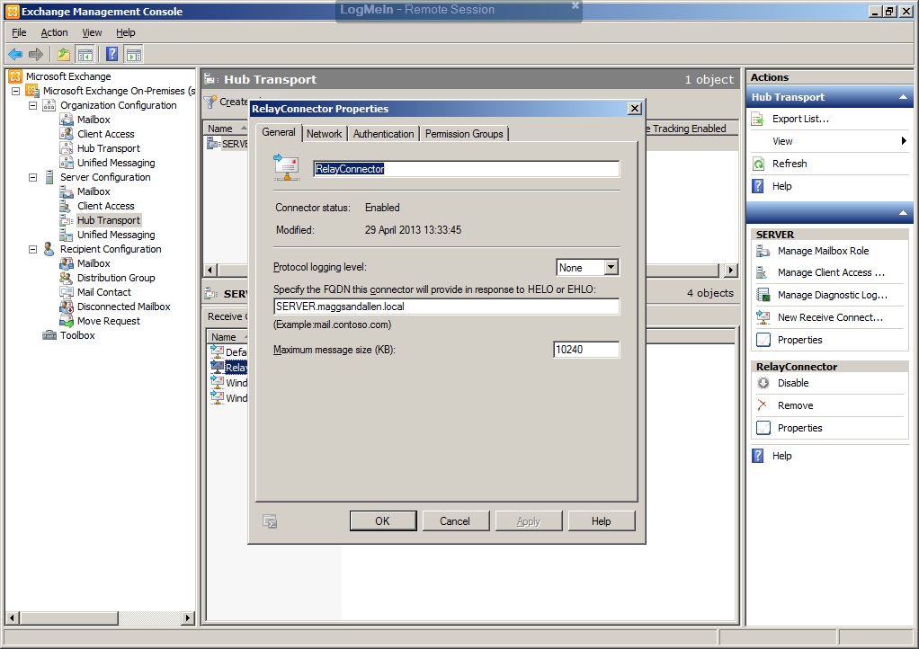Click Help under Hub Transport actions
This screenshot has height=649, width=919.
coord(781,186)
